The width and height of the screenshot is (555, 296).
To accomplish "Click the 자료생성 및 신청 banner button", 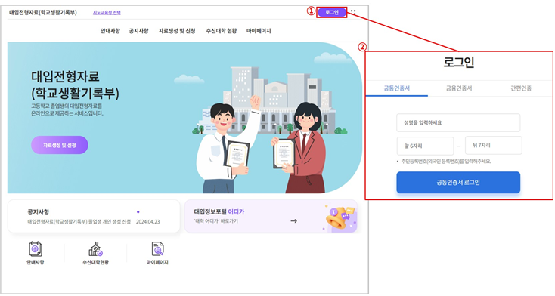I will tap(60, 145).
